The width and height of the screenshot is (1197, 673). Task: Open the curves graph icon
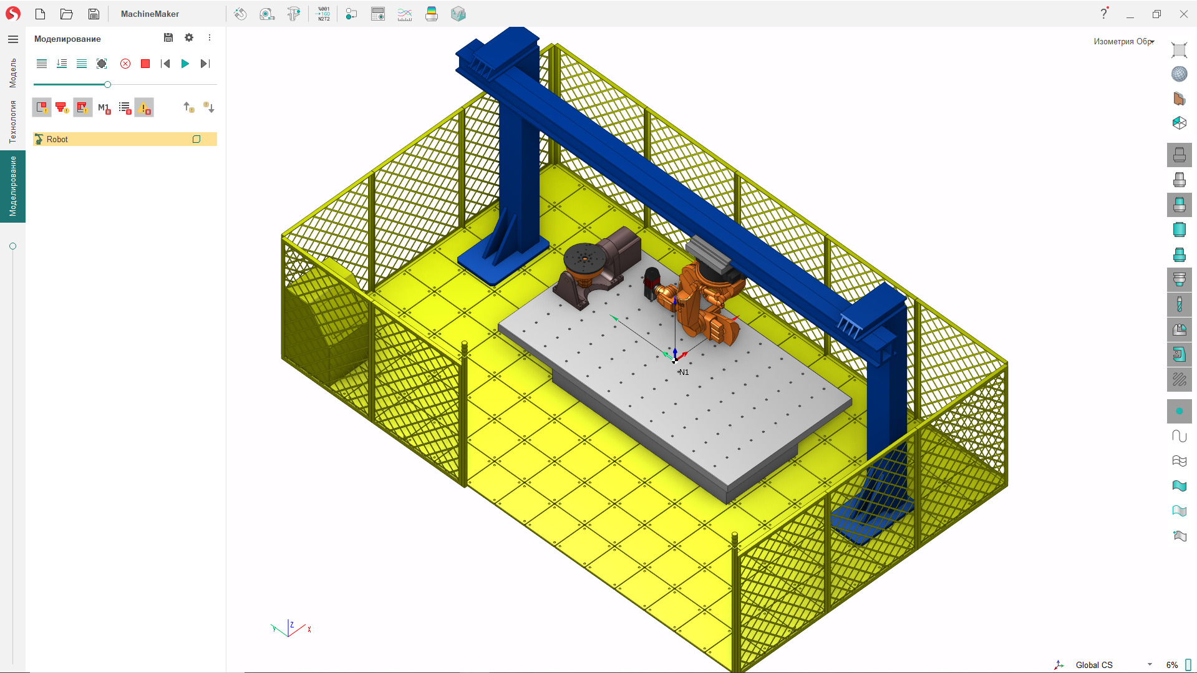pos(405,14)
